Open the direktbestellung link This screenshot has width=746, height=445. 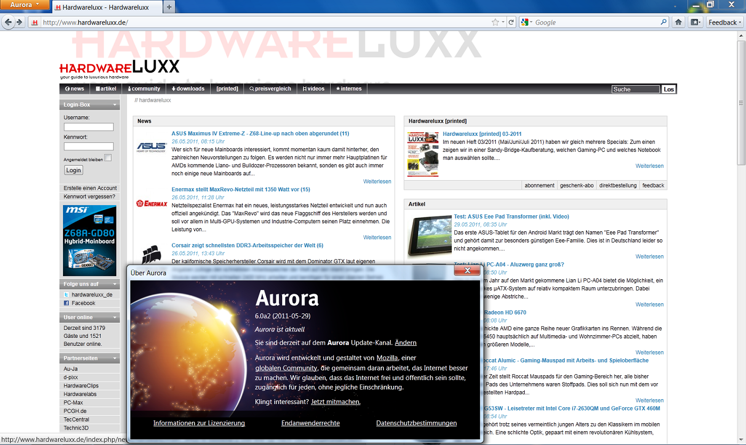[x=617, y=185]
